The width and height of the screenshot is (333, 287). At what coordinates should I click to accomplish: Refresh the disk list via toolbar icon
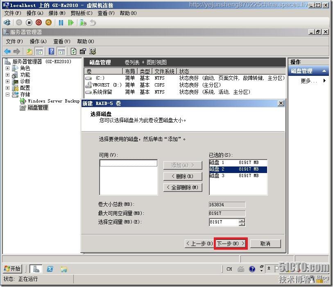[x=73, y=51]
